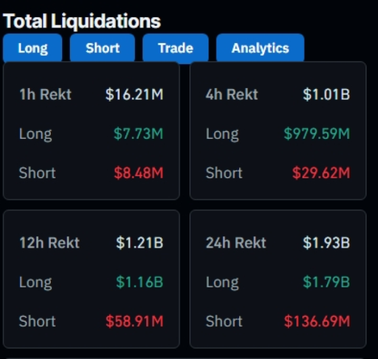Select the 4h Long value $979.59M
378x359 pixels.
(317, 134)
